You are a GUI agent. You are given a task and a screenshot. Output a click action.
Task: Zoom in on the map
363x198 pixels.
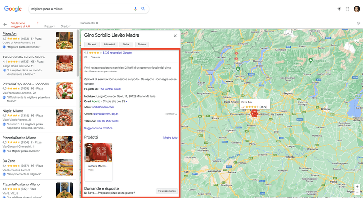357,187
